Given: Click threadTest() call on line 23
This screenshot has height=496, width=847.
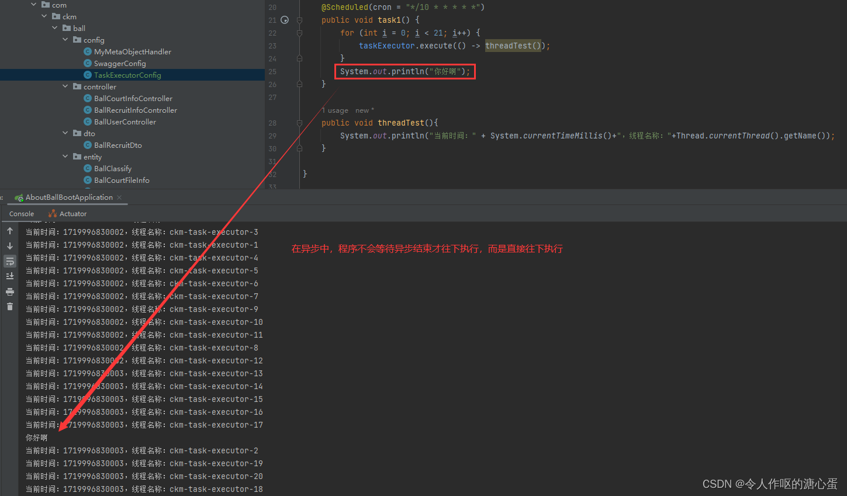Looking at the screenshot, I should click(x=514, y=46).
